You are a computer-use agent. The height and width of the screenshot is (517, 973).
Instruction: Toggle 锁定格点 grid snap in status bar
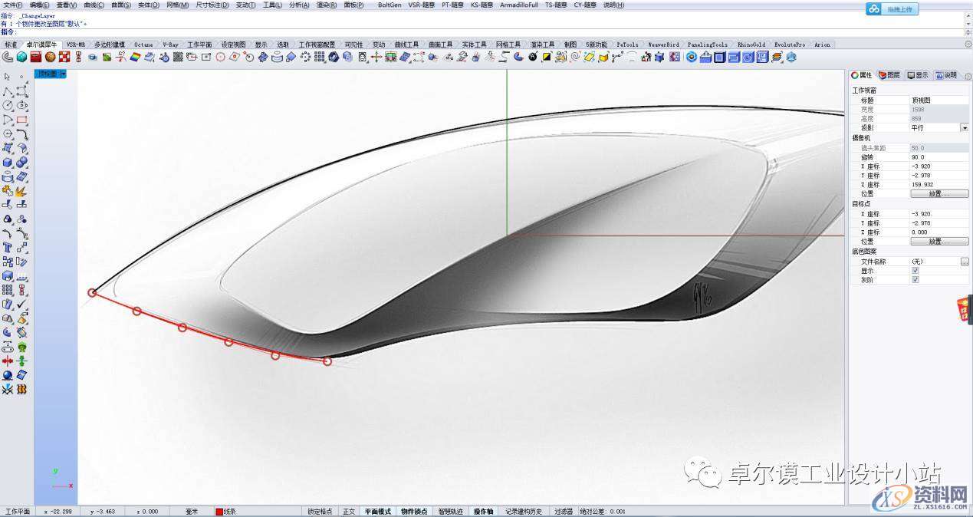point(320,512)
